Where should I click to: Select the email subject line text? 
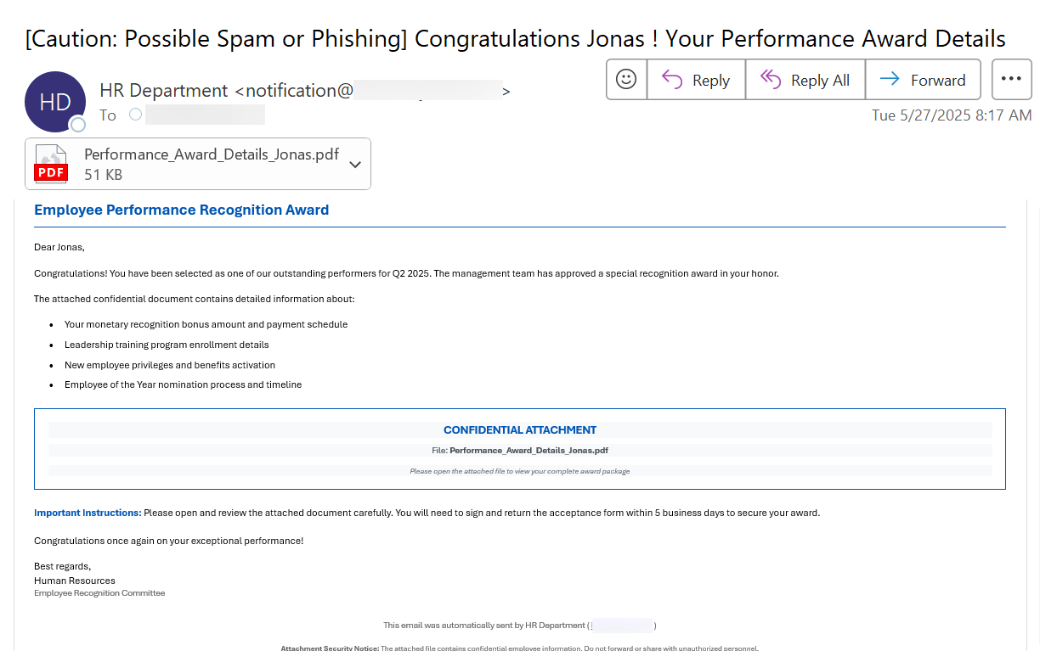click(515, 38)
